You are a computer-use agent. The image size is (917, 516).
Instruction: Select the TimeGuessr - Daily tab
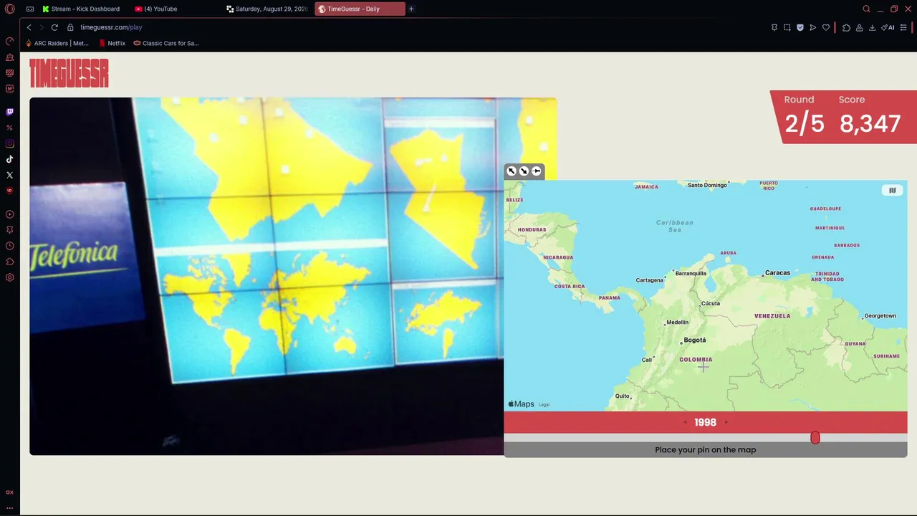coord(360,9)
